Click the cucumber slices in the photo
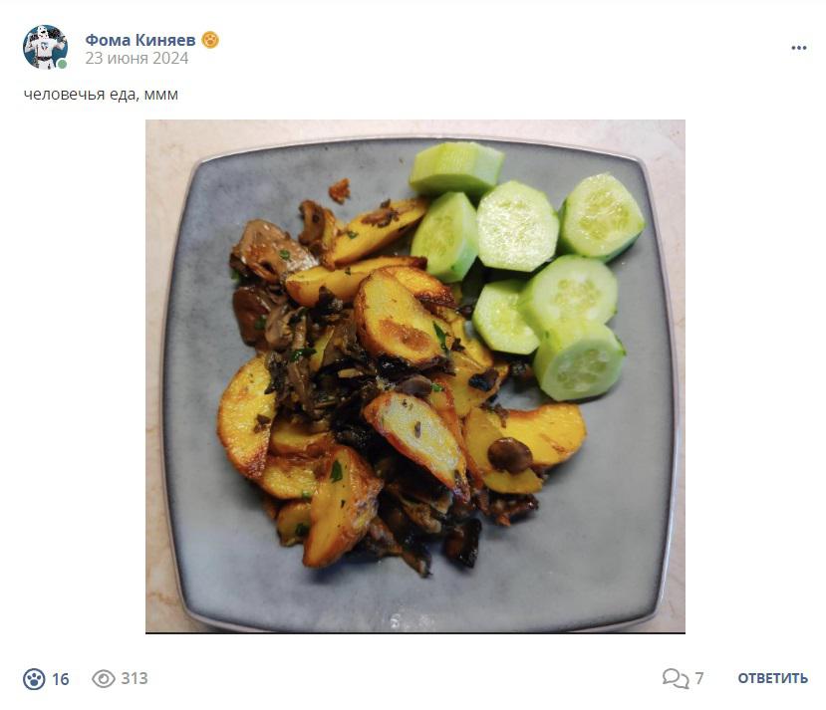This screenshot has height=710, width=826. click(527, 269)
